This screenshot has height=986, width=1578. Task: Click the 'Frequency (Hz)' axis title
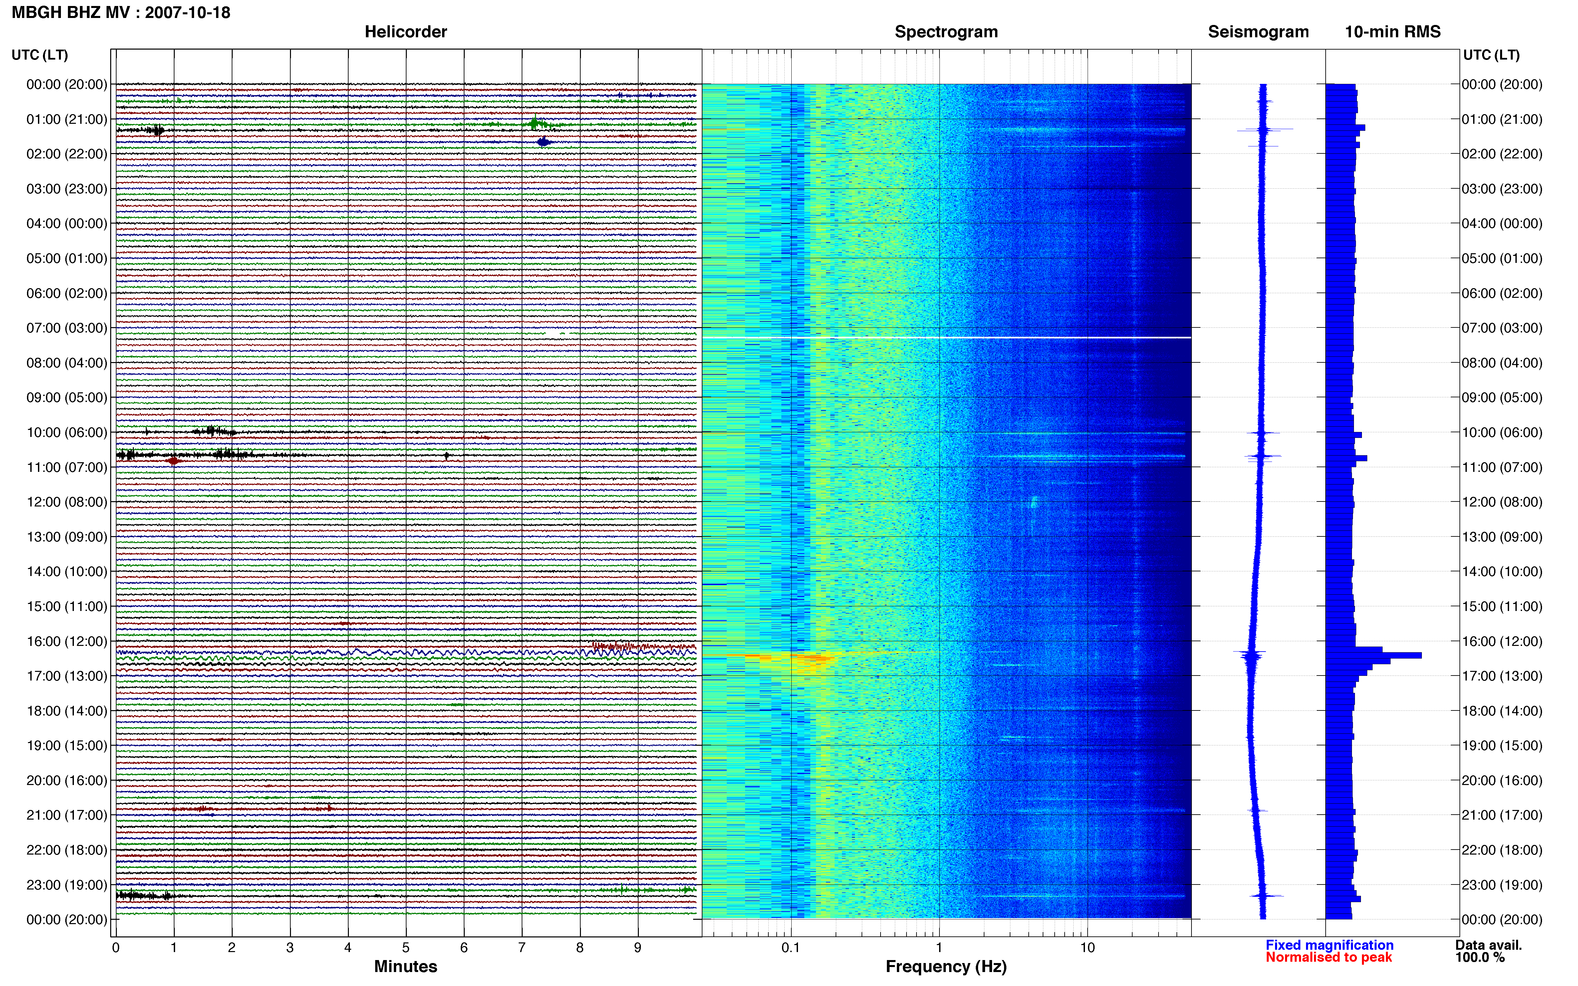pyautogui.click(x=946, y=966)
